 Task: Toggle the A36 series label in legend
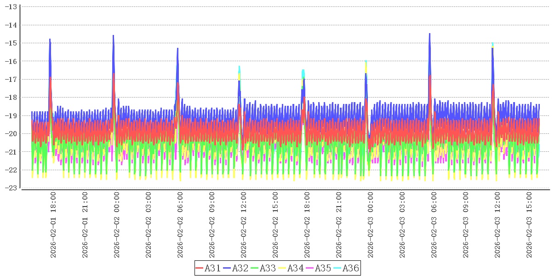click(350, 268)
